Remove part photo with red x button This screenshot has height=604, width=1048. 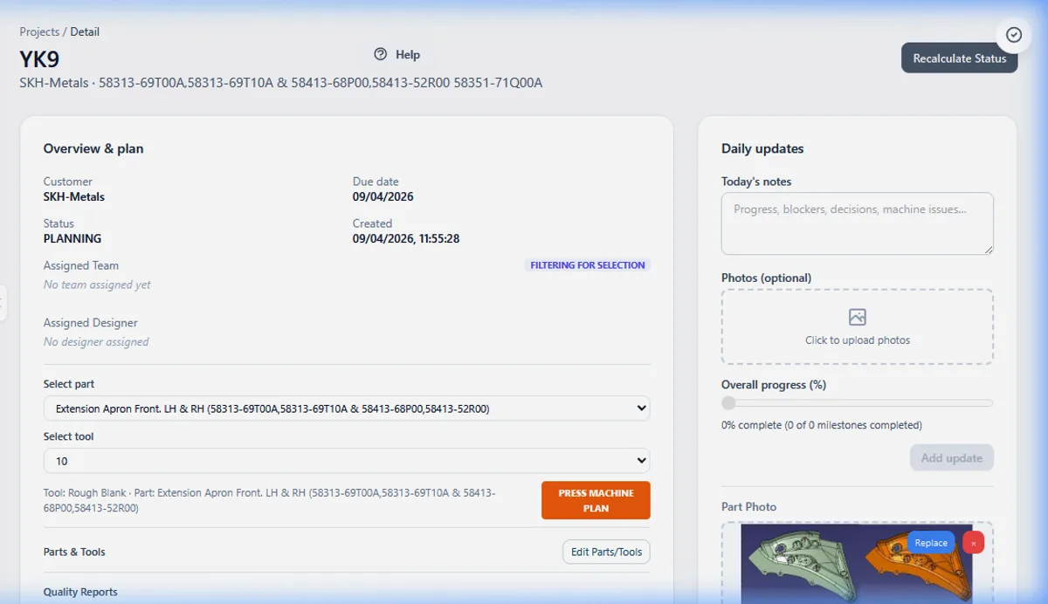974,543
